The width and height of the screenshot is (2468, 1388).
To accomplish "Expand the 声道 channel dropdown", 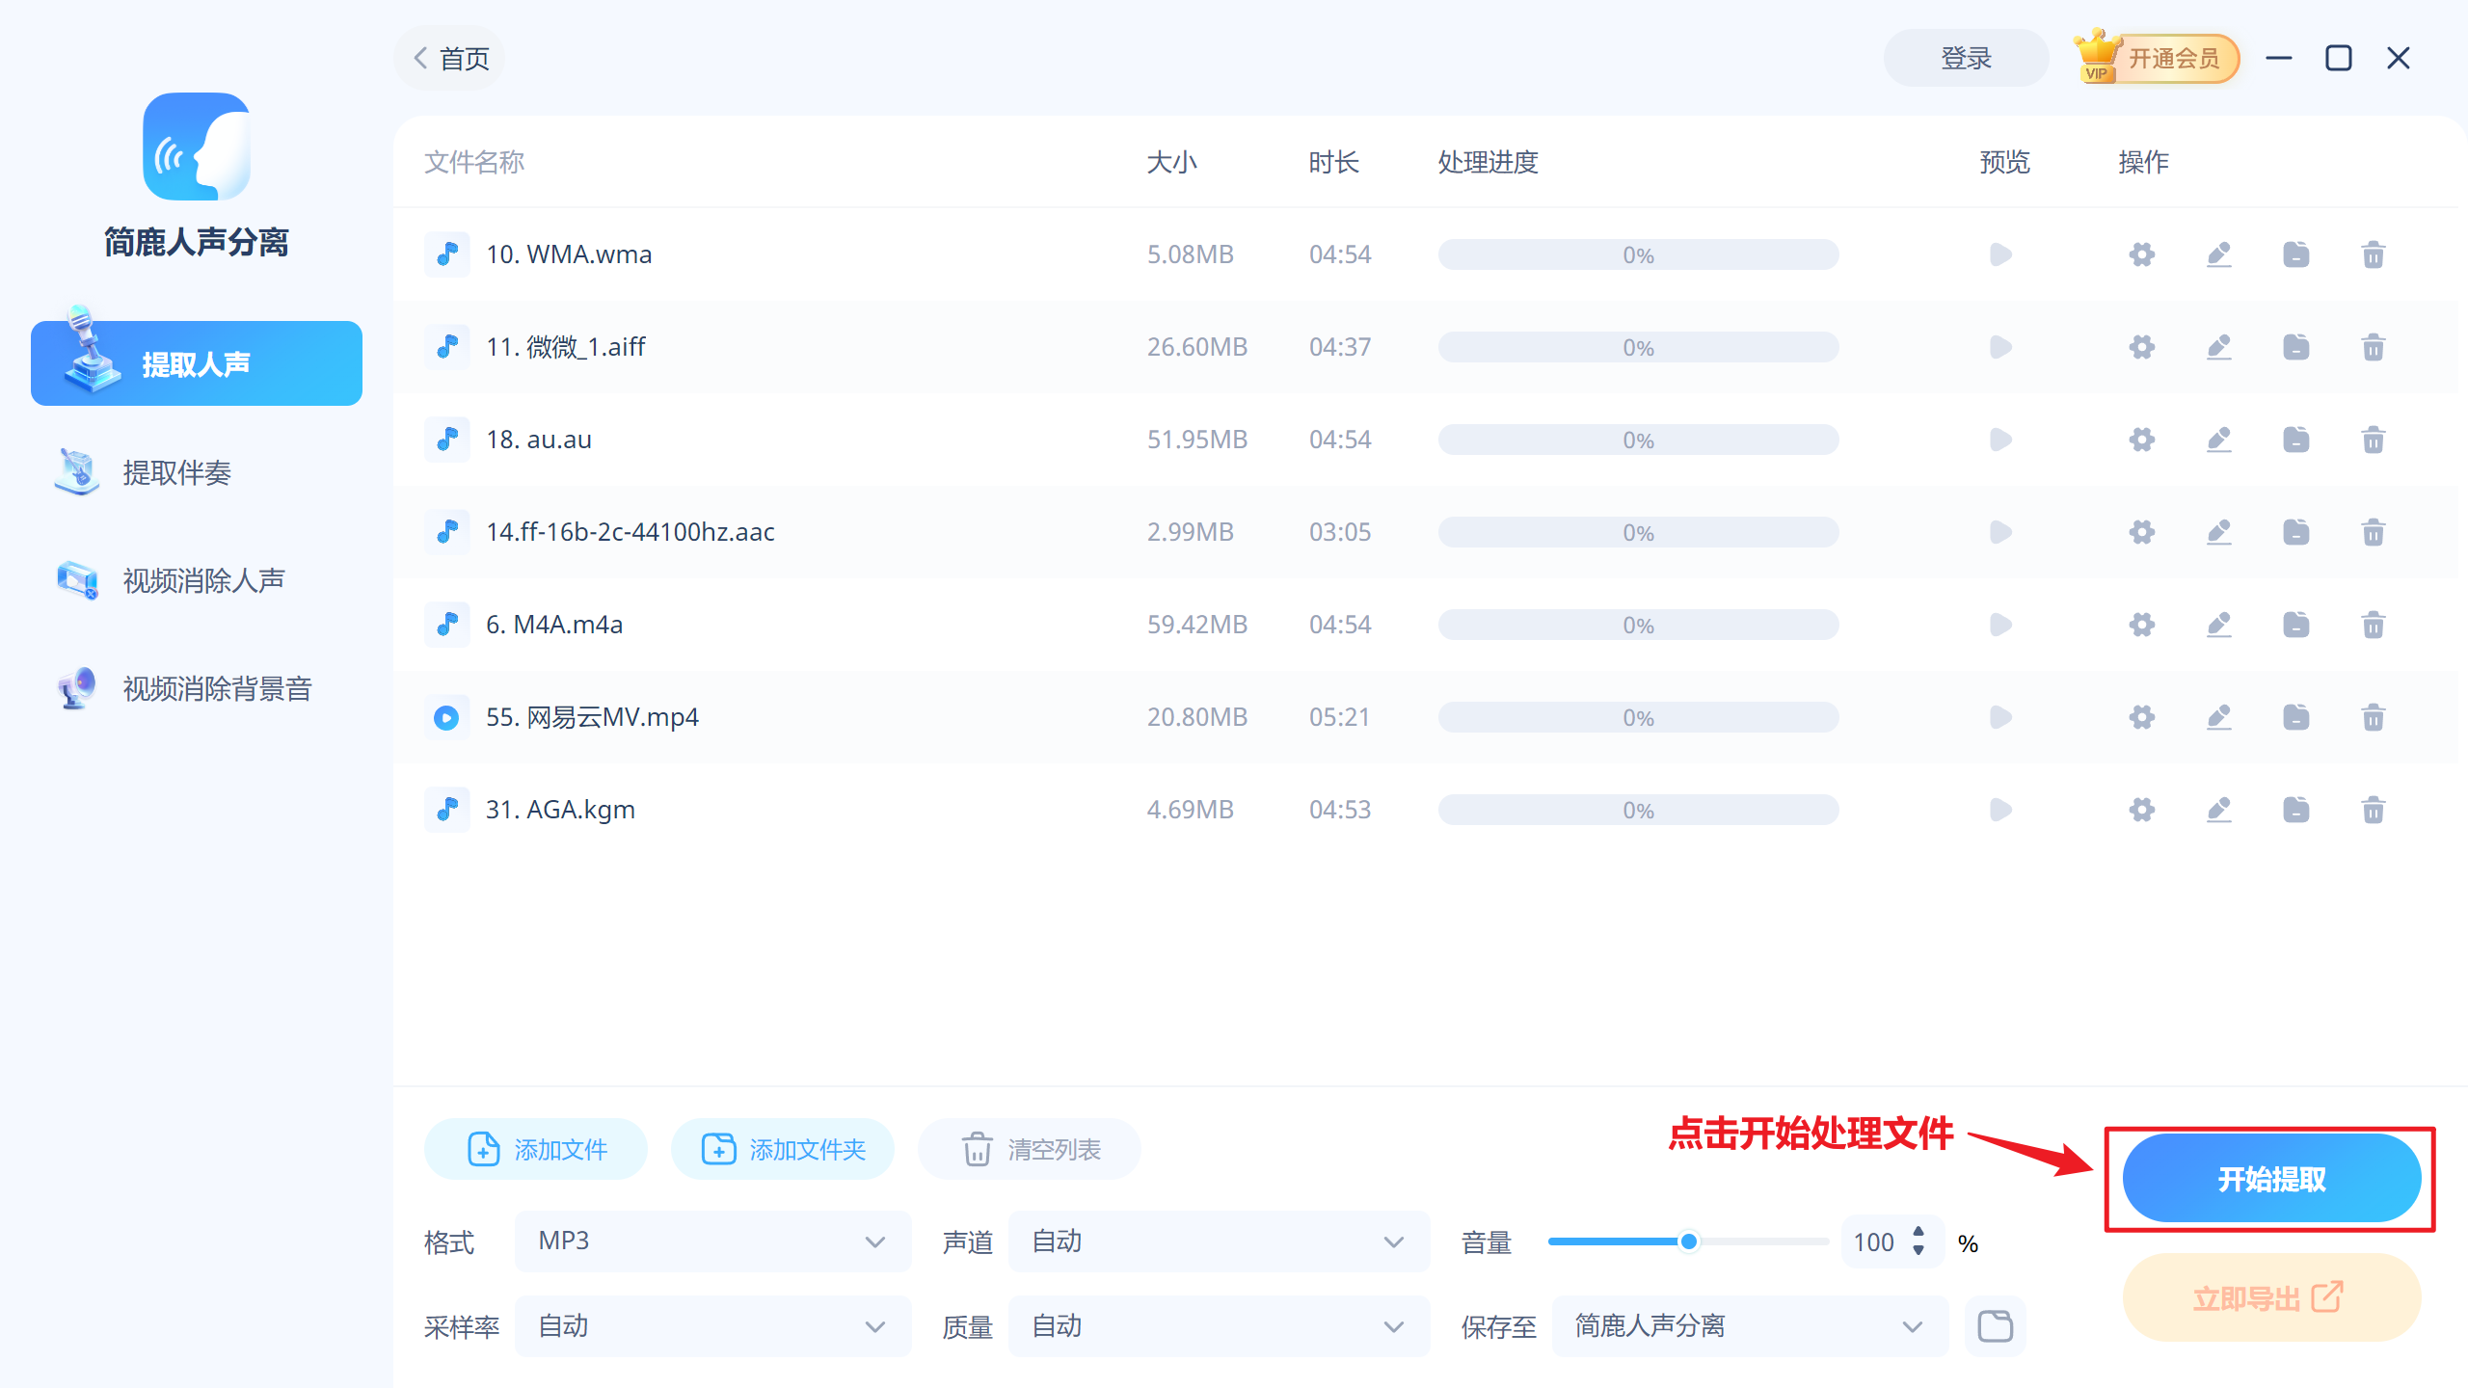I will 1218,1241.
